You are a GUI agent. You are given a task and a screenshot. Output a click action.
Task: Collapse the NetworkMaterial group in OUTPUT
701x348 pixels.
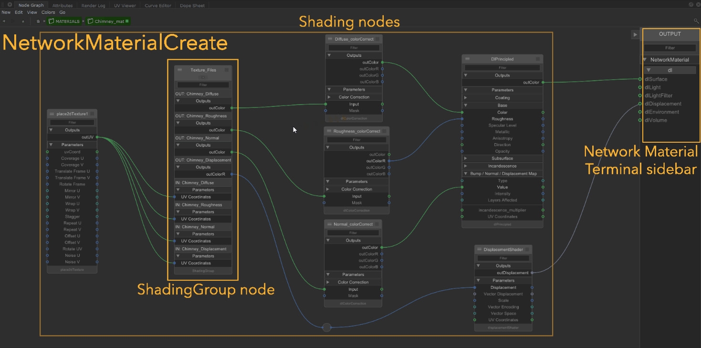646,60
